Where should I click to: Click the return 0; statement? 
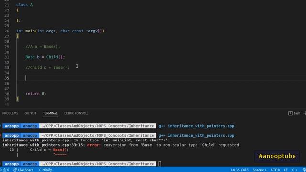tap(36, 94)
